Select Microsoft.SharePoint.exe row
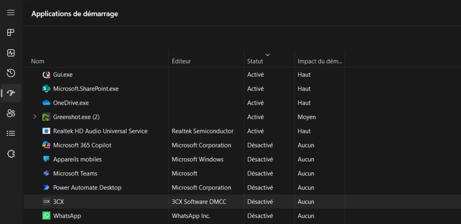The width and height of the screenshot is (461, 224). [x=86, y=89]
